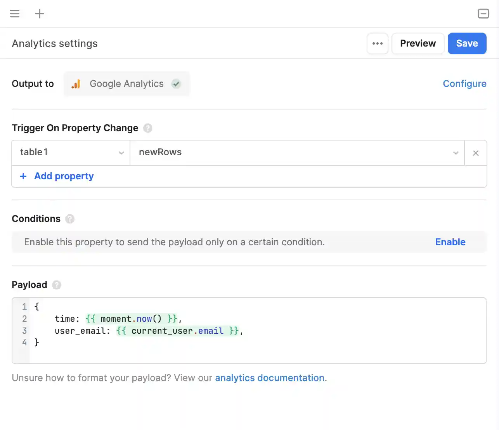Save the analytics settings
Viewport: 499px width, 430px height.
coord(467,43)
